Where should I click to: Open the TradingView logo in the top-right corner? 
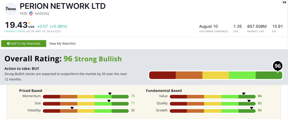[x=284, y=3]
